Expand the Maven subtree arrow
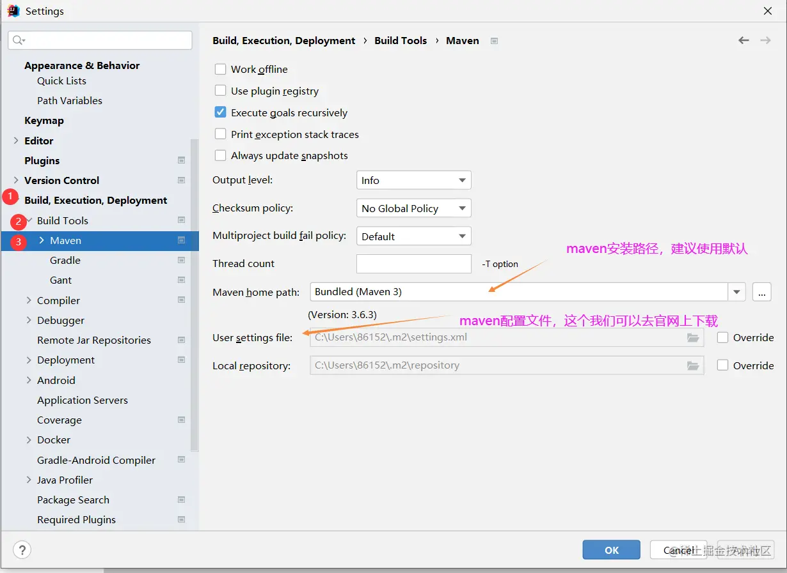Image resolution: width=787 pixels, height=573 pixels. click(42, 240)
